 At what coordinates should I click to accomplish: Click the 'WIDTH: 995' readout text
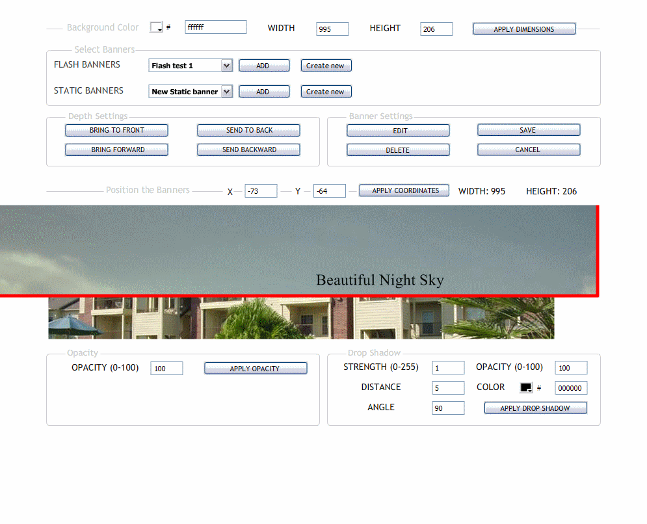(482, 191)
